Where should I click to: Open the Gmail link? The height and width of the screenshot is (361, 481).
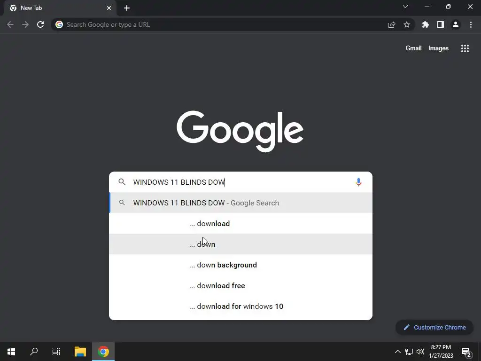[413, 48]
